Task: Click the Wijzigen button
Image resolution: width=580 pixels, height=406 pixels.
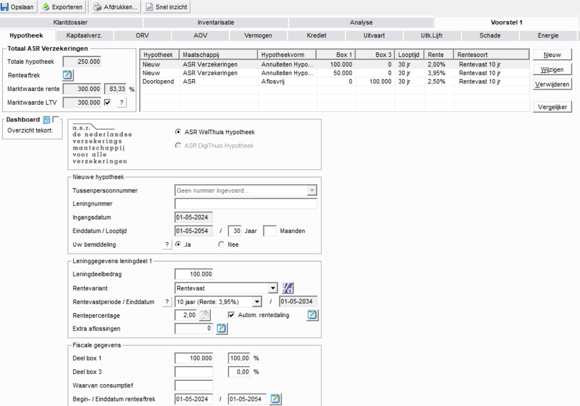Action: [x=552, y=69]
